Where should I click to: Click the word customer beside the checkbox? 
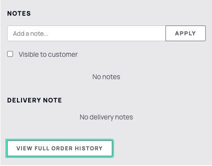tap(63, 55)
